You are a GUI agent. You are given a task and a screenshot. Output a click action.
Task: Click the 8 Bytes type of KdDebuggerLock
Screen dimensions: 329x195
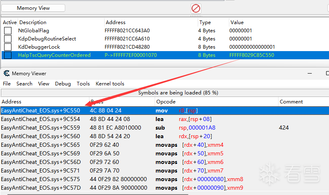click(207, 47)
